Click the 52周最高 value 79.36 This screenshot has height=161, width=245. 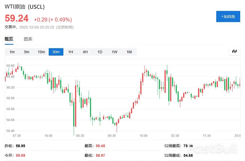tap(188, 146)
